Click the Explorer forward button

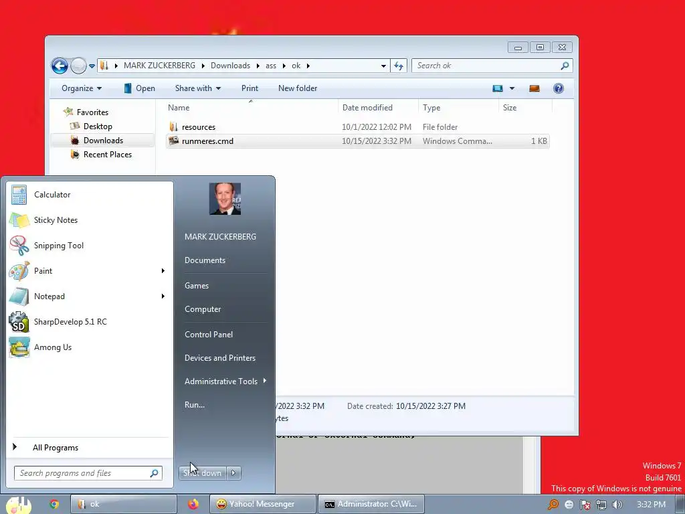(78, 66)
